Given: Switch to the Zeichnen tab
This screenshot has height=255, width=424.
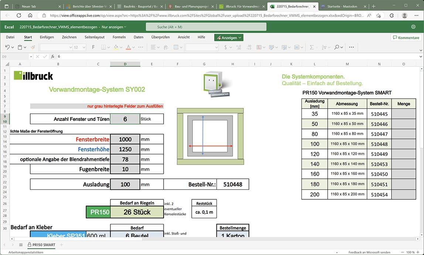Looking at the screenshot, I should (x=69, y=37).
